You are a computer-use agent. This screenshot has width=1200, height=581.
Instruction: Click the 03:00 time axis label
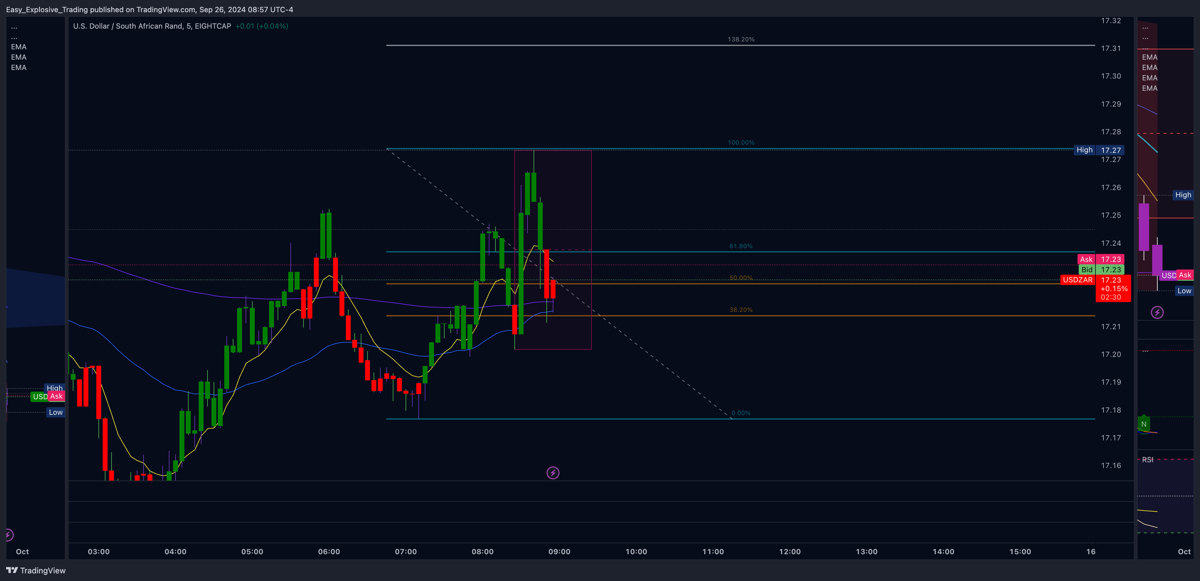tap(98, 552)
